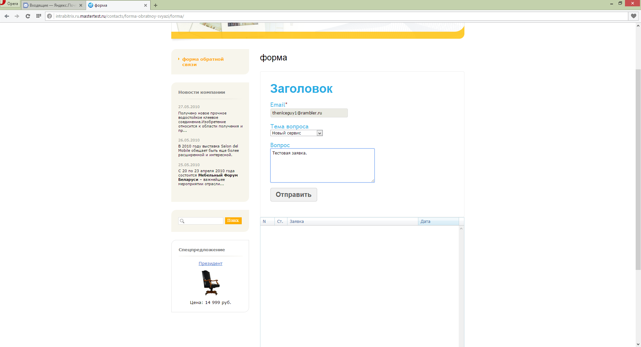641x347 pixels.
Task: Sort the table by Ст. column
Action: 281,222
